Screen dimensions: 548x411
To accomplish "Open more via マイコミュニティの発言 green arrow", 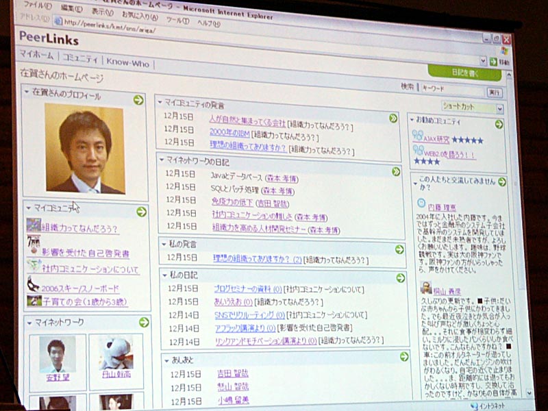I will [x=393, y=119].
